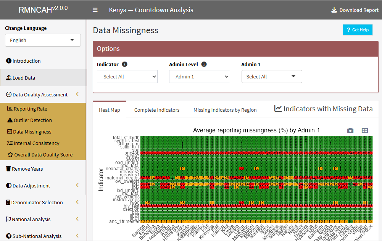Click the Denominator Selection calculator icon
Viewport: 382px width, 241px height.
click(8, 202)
